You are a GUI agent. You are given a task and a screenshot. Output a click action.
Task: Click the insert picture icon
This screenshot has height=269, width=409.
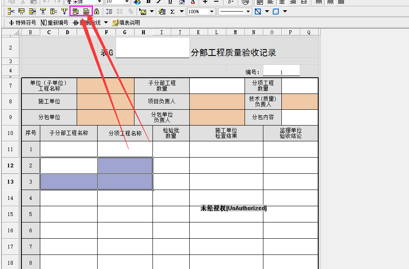143,12
